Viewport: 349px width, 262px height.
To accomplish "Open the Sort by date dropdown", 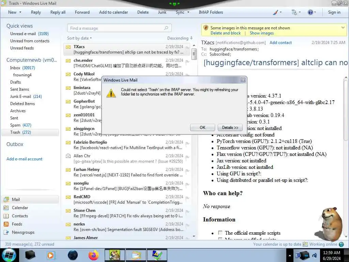I will pos(79,38).
